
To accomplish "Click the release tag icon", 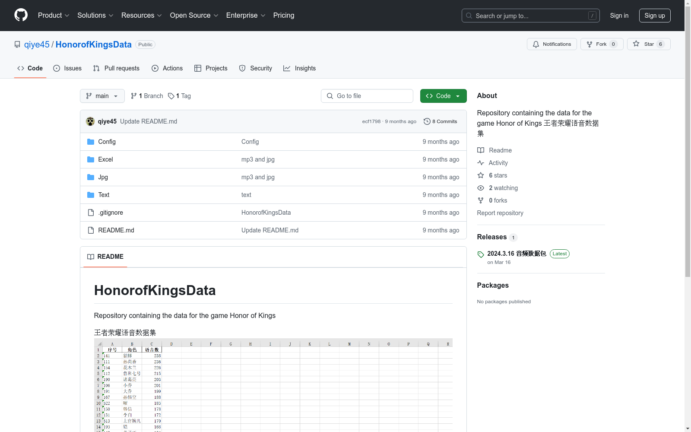I will [481, 254].
